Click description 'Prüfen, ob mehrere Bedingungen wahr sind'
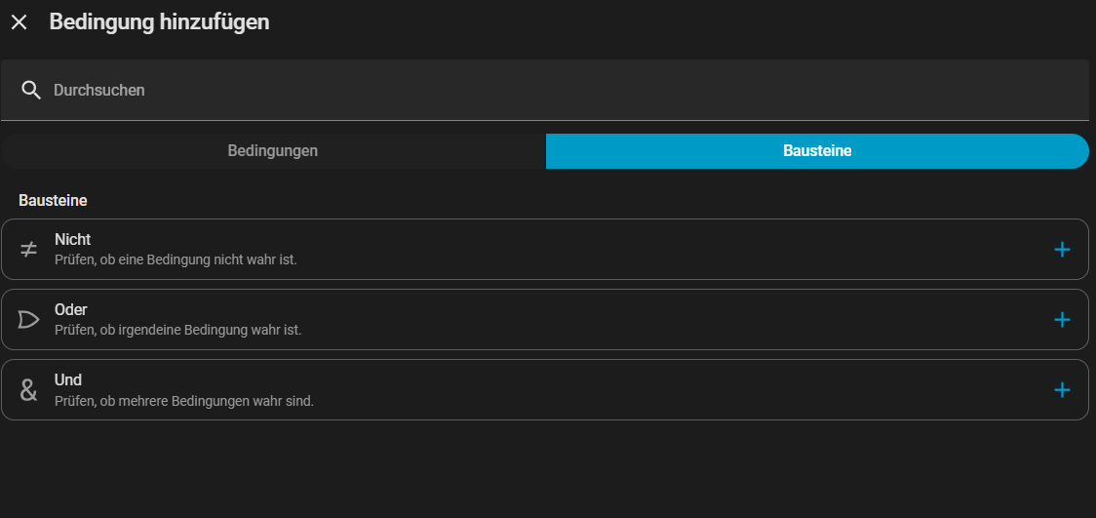Viewport: 1096px width, 518px height. (183, 401)
